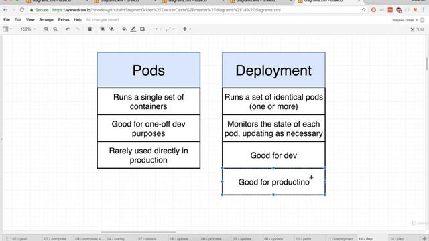This screenshot has width=429, height=241.
Task: Click the red square browser extension icon
Action: point(390,10)
